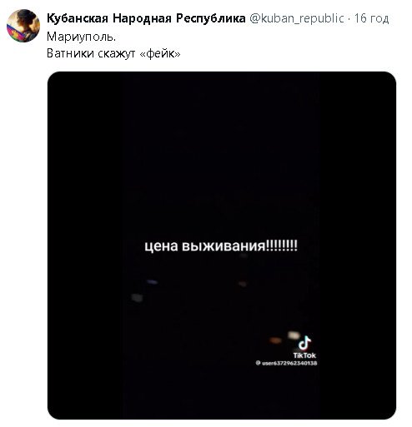Screen dimensions: 412x427
Task: Click the user6372962340138 watermark text
Action: pos(286,363)
